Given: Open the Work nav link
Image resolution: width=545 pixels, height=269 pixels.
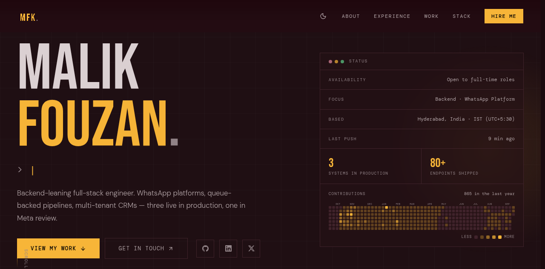Looking at the screenshot, I should click(431, 16).
